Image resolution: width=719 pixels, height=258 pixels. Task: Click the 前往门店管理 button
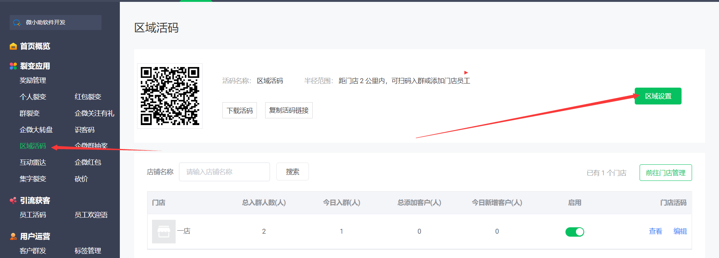[665, 173]
